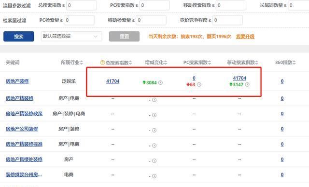Click the clock icon next to 3084
Image resolution: width=309 pixels, height=187 pixels.
coord(160,82)
